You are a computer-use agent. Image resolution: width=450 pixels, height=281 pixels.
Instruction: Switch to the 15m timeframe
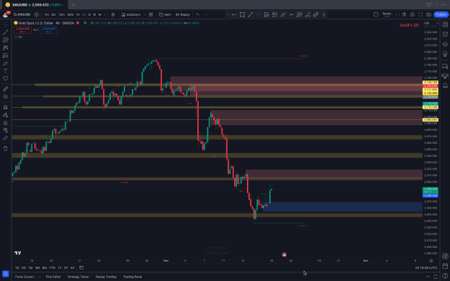61,14
